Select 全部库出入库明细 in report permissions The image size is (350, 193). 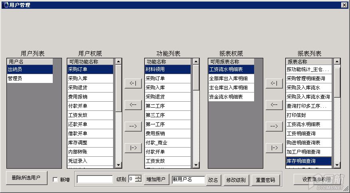[x=231, y=79]
